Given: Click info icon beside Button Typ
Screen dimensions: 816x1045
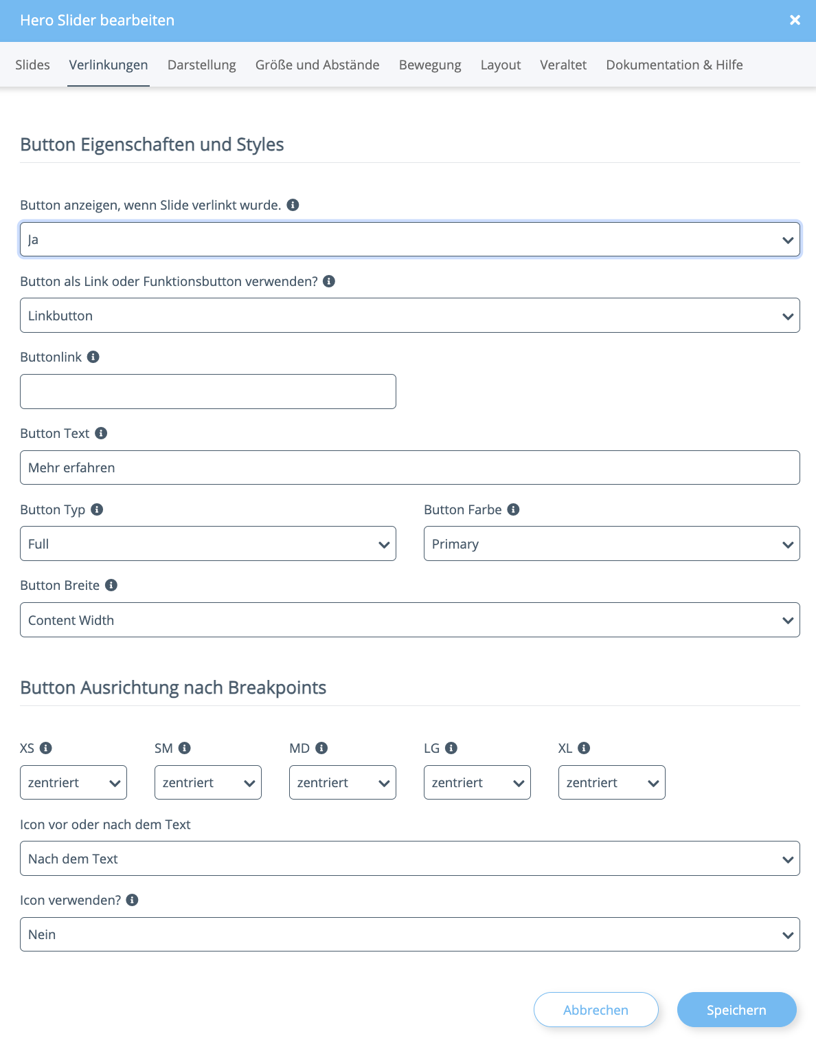Looking at the screenshot, I should [97, 509].
